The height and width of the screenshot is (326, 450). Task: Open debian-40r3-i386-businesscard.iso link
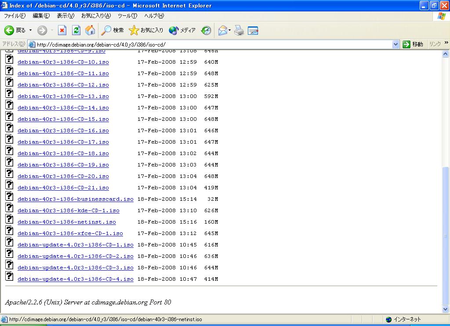[76, 199]
